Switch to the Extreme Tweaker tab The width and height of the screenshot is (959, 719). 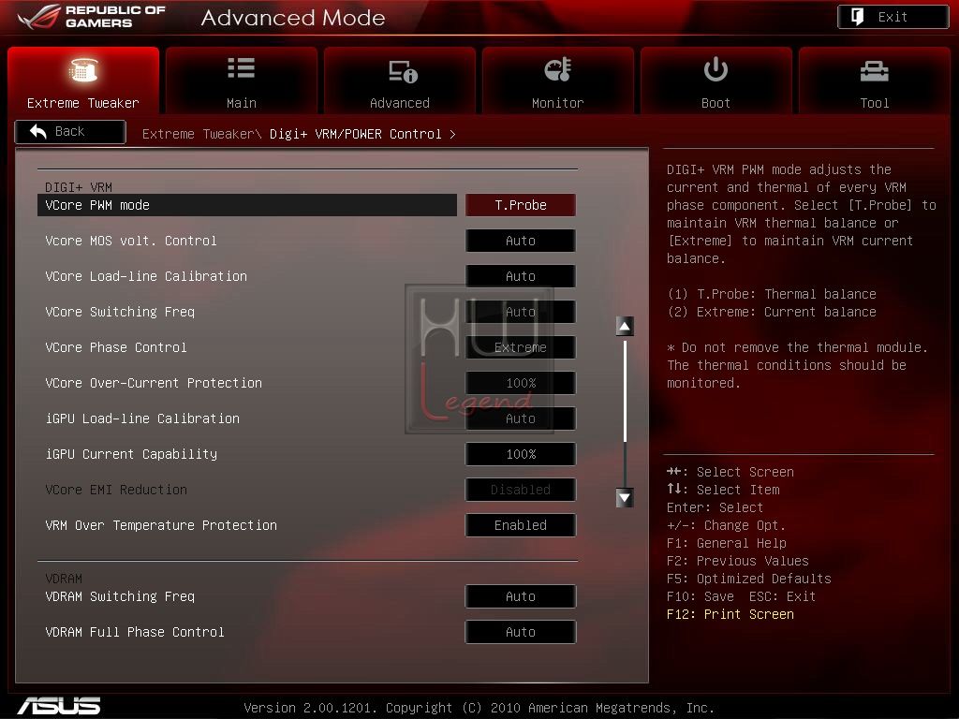pos(83,81)
